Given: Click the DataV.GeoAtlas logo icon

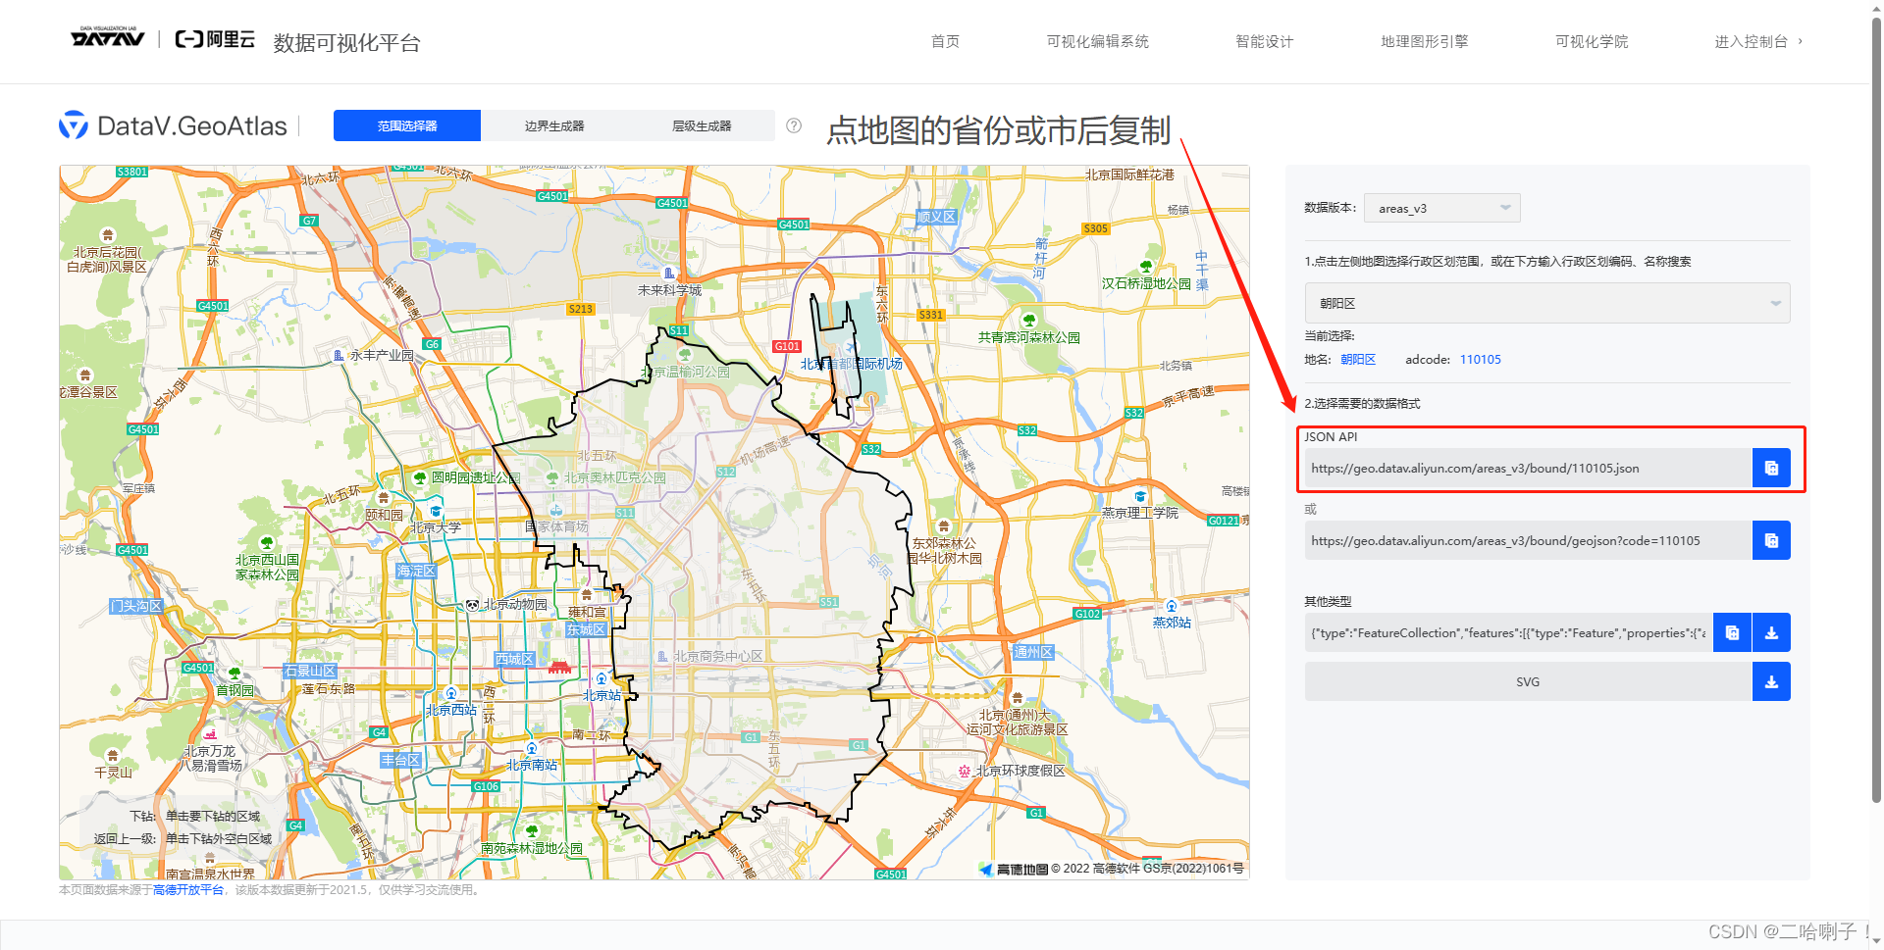Looking at the screenshot, I should pyautogui.click(x=73, y=125).
